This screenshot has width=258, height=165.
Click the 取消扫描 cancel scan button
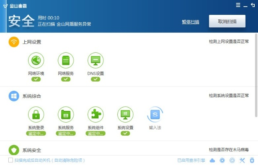click(x=227, y=21)
